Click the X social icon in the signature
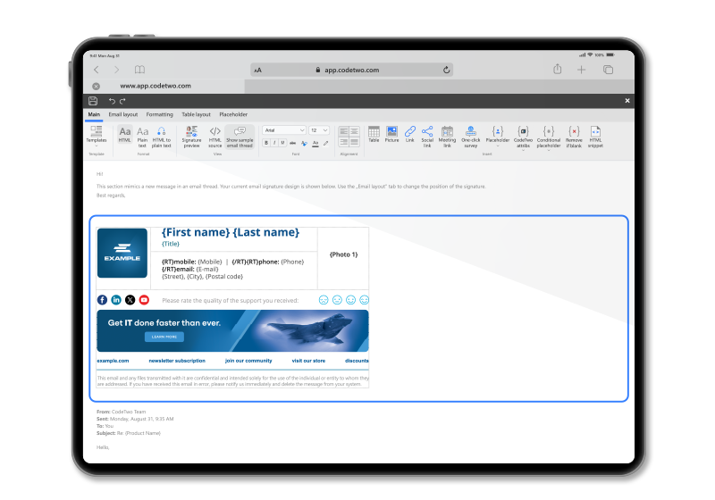 (130, 300)
